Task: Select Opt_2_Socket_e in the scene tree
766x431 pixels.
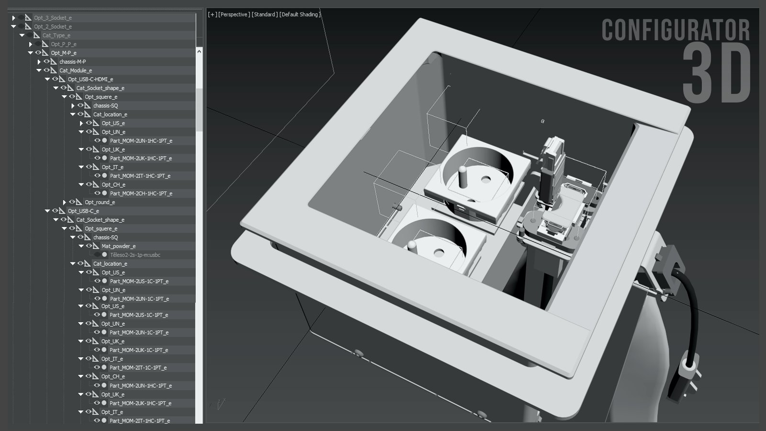Action: pyautogui.click(x=53, y=27)
